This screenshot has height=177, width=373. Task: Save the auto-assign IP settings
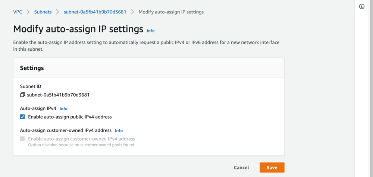tap(272, 168)
